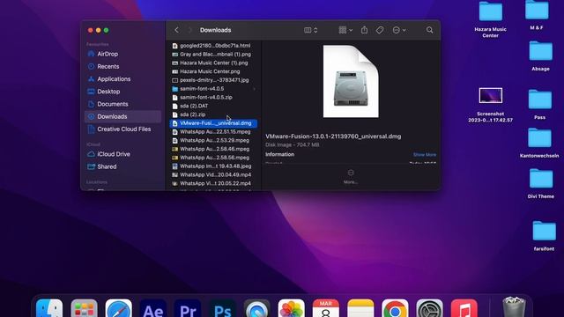564x317 pixels.
Task: Click the Share toolbar icon
Action: click(364, 30)
